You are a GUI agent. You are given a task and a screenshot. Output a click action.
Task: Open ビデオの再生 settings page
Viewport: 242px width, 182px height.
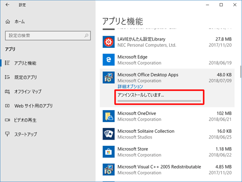[25, 120]
